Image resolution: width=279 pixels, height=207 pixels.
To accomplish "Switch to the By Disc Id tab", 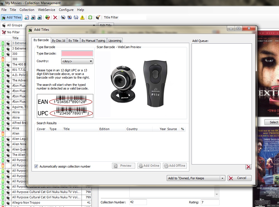I will pos(59,41).
